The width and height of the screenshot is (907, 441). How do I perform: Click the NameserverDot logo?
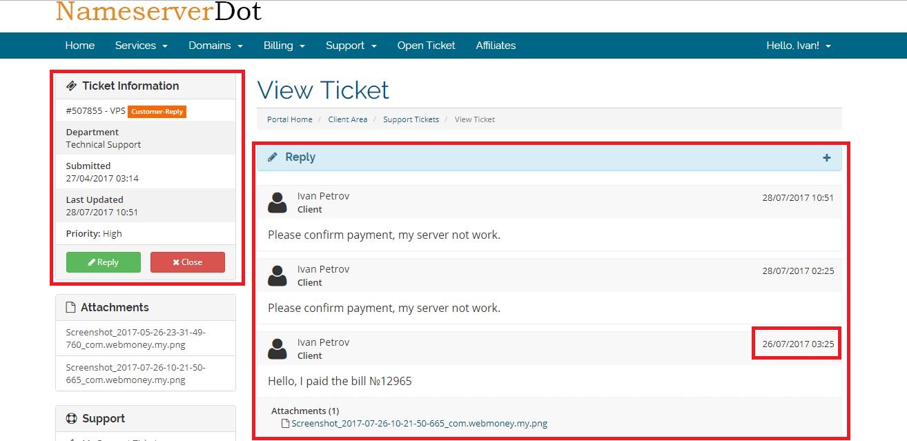pos(158,12)
